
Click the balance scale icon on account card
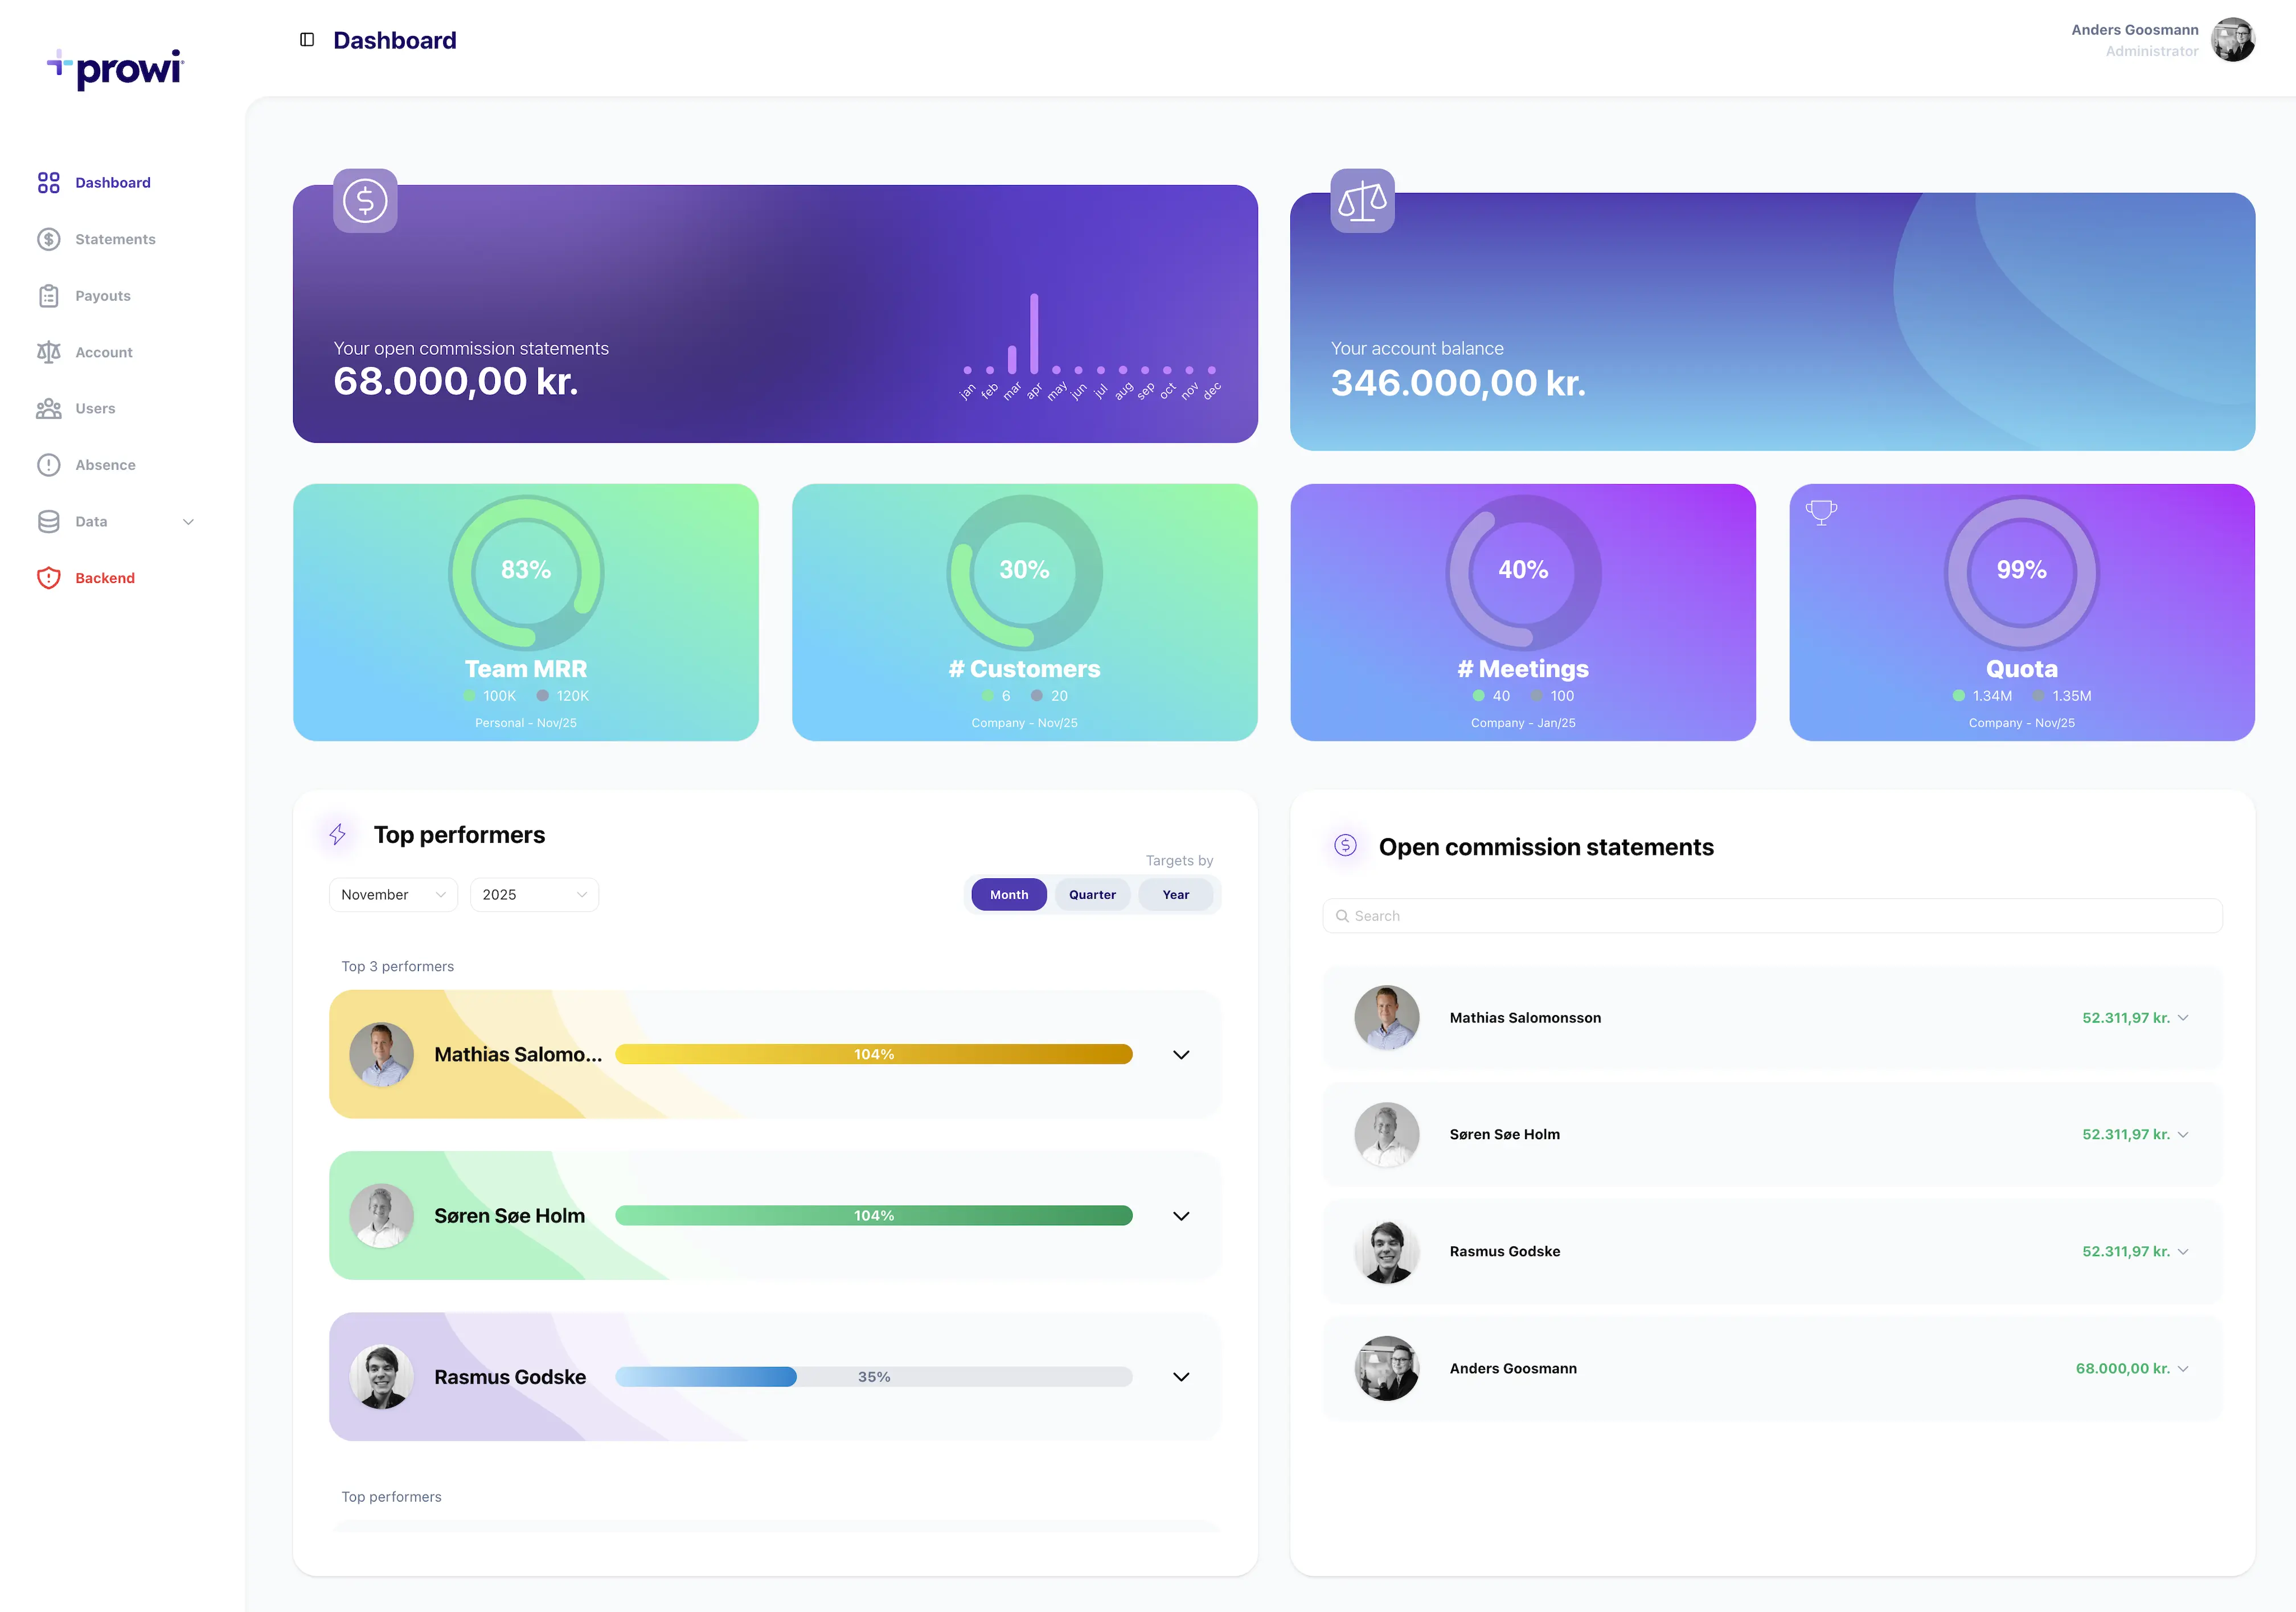pyautogui.click(x=1362, y=201)
